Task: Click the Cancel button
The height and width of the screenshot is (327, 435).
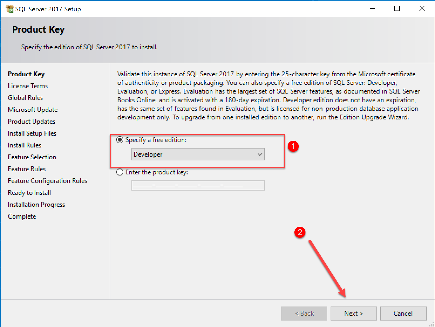Action: tap(403, 313)
